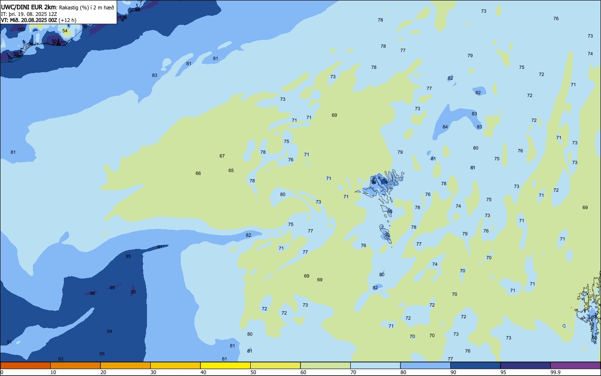Click the '20' tick label on the colour scale
The width and height of the screenshot is (601, 376).
pos(103,372)
